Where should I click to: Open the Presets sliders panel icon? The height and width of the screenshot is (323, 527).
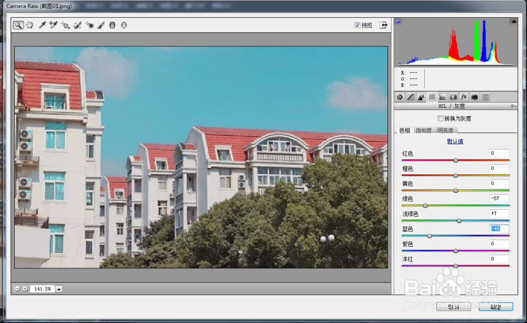pyautogui.click(x=485, y=97)
